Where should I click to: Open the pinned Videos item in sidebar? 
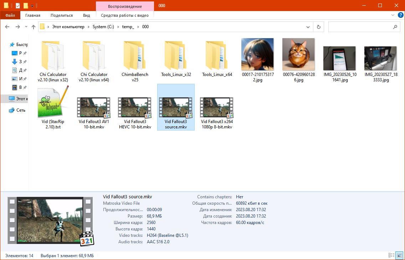click(19, 87)
